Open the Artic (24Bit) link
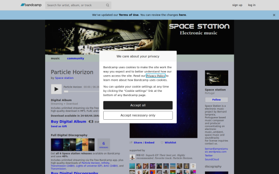The height and width of the screenshot is (174, 279). click(x=111, y=166)
